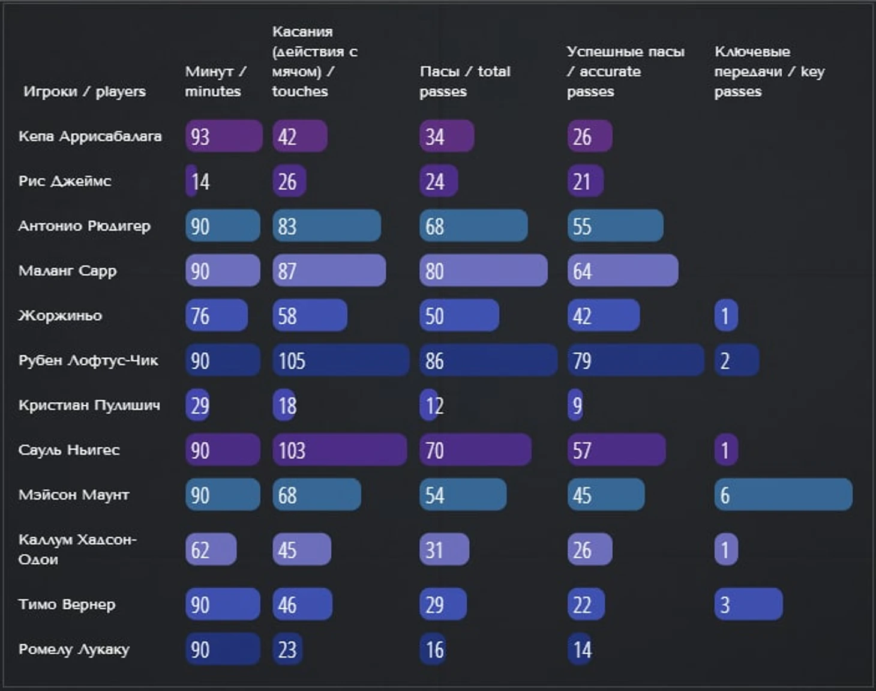Screen dimensions: 876x691
Task: Select the Касания touches column header
Action: pyautogui.click(x=314, y=61)
